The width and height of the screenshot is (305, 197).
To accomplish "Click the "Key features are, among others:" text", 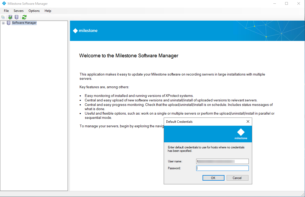I will pos(104,87).
